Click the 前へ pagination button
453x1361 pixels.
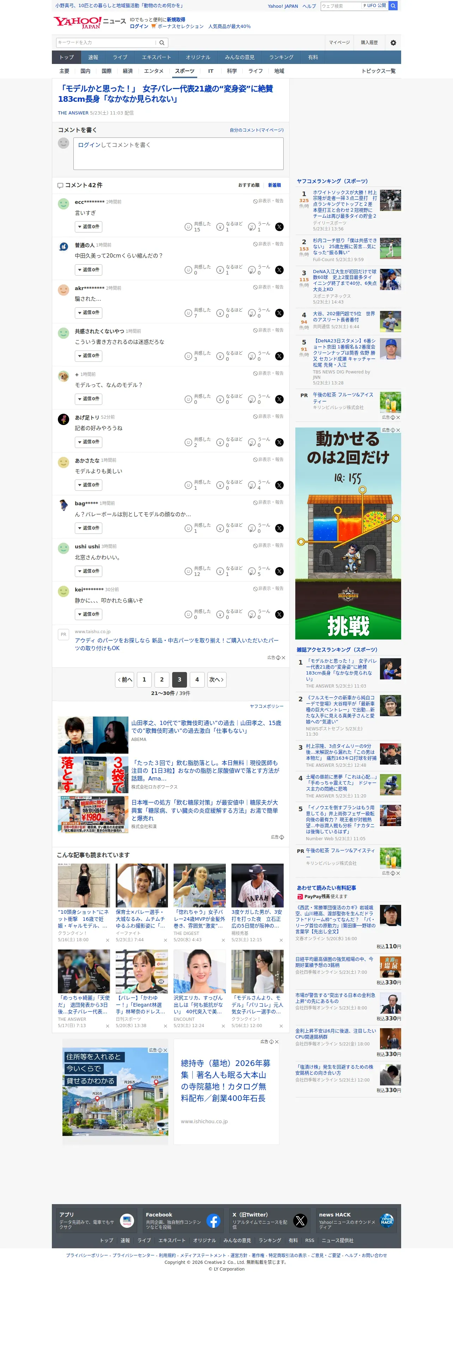click(125, 680)
